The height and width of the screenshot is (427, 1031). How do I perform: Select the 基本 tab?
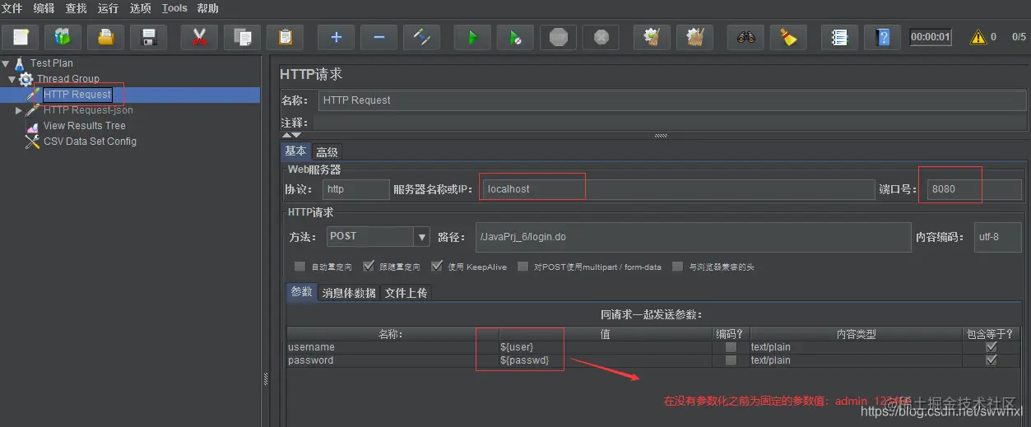(295, 151)
